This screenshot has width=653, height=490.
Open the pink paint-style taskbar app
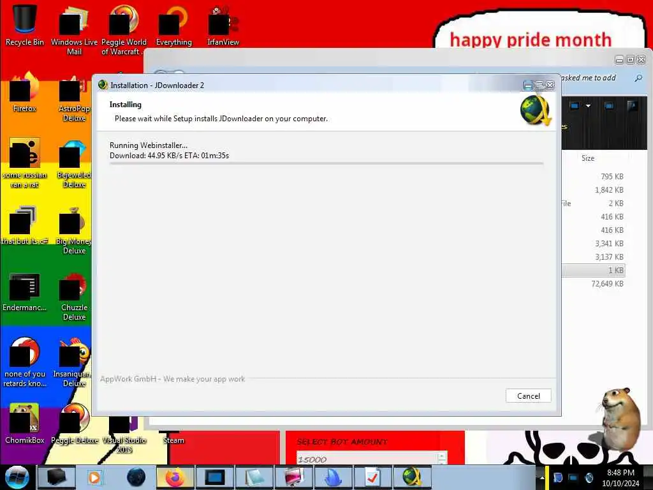pos(293,477)
